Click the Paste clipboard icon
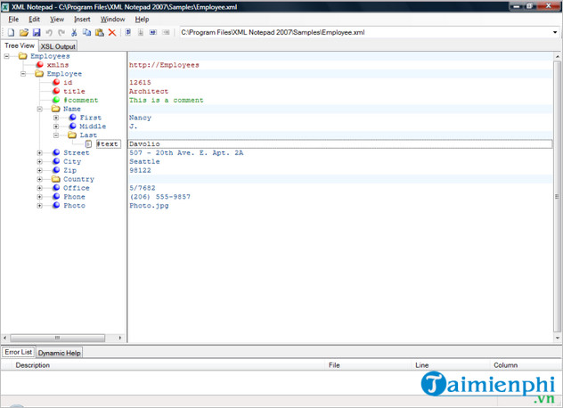563x408 pixels. (x=99, y=33)
